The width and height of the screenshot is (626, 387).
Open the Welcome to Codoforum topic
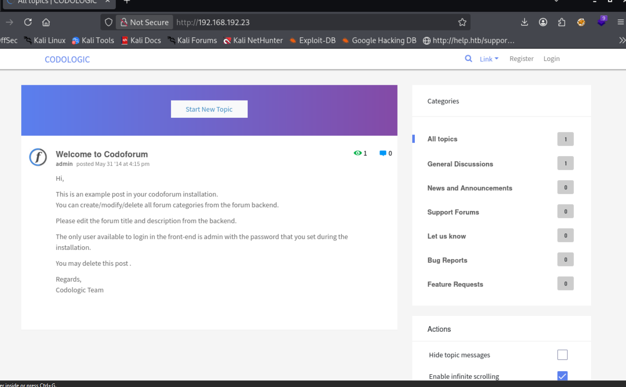click(102, 154)
